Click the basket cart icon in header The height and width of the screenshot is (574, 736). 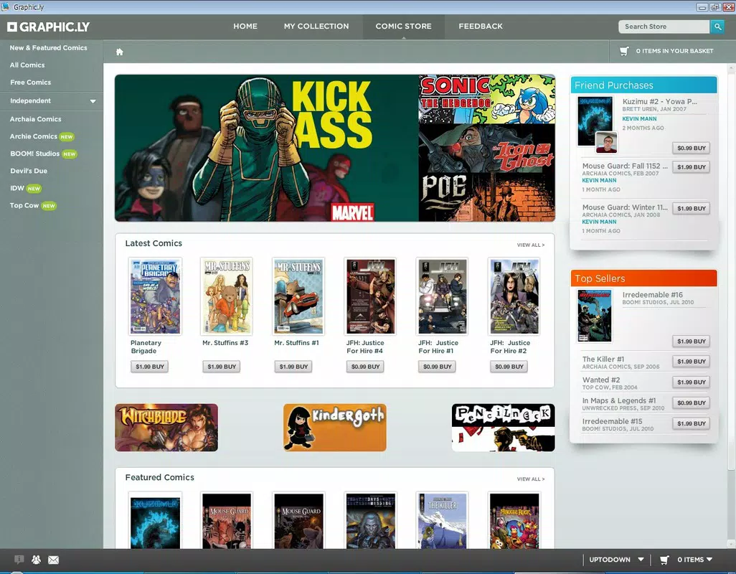coord(624,51)
